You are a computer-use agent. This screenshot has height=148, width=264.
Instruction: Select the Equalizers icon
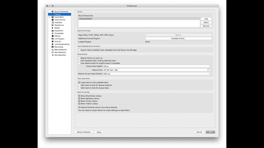pos(52,31)
